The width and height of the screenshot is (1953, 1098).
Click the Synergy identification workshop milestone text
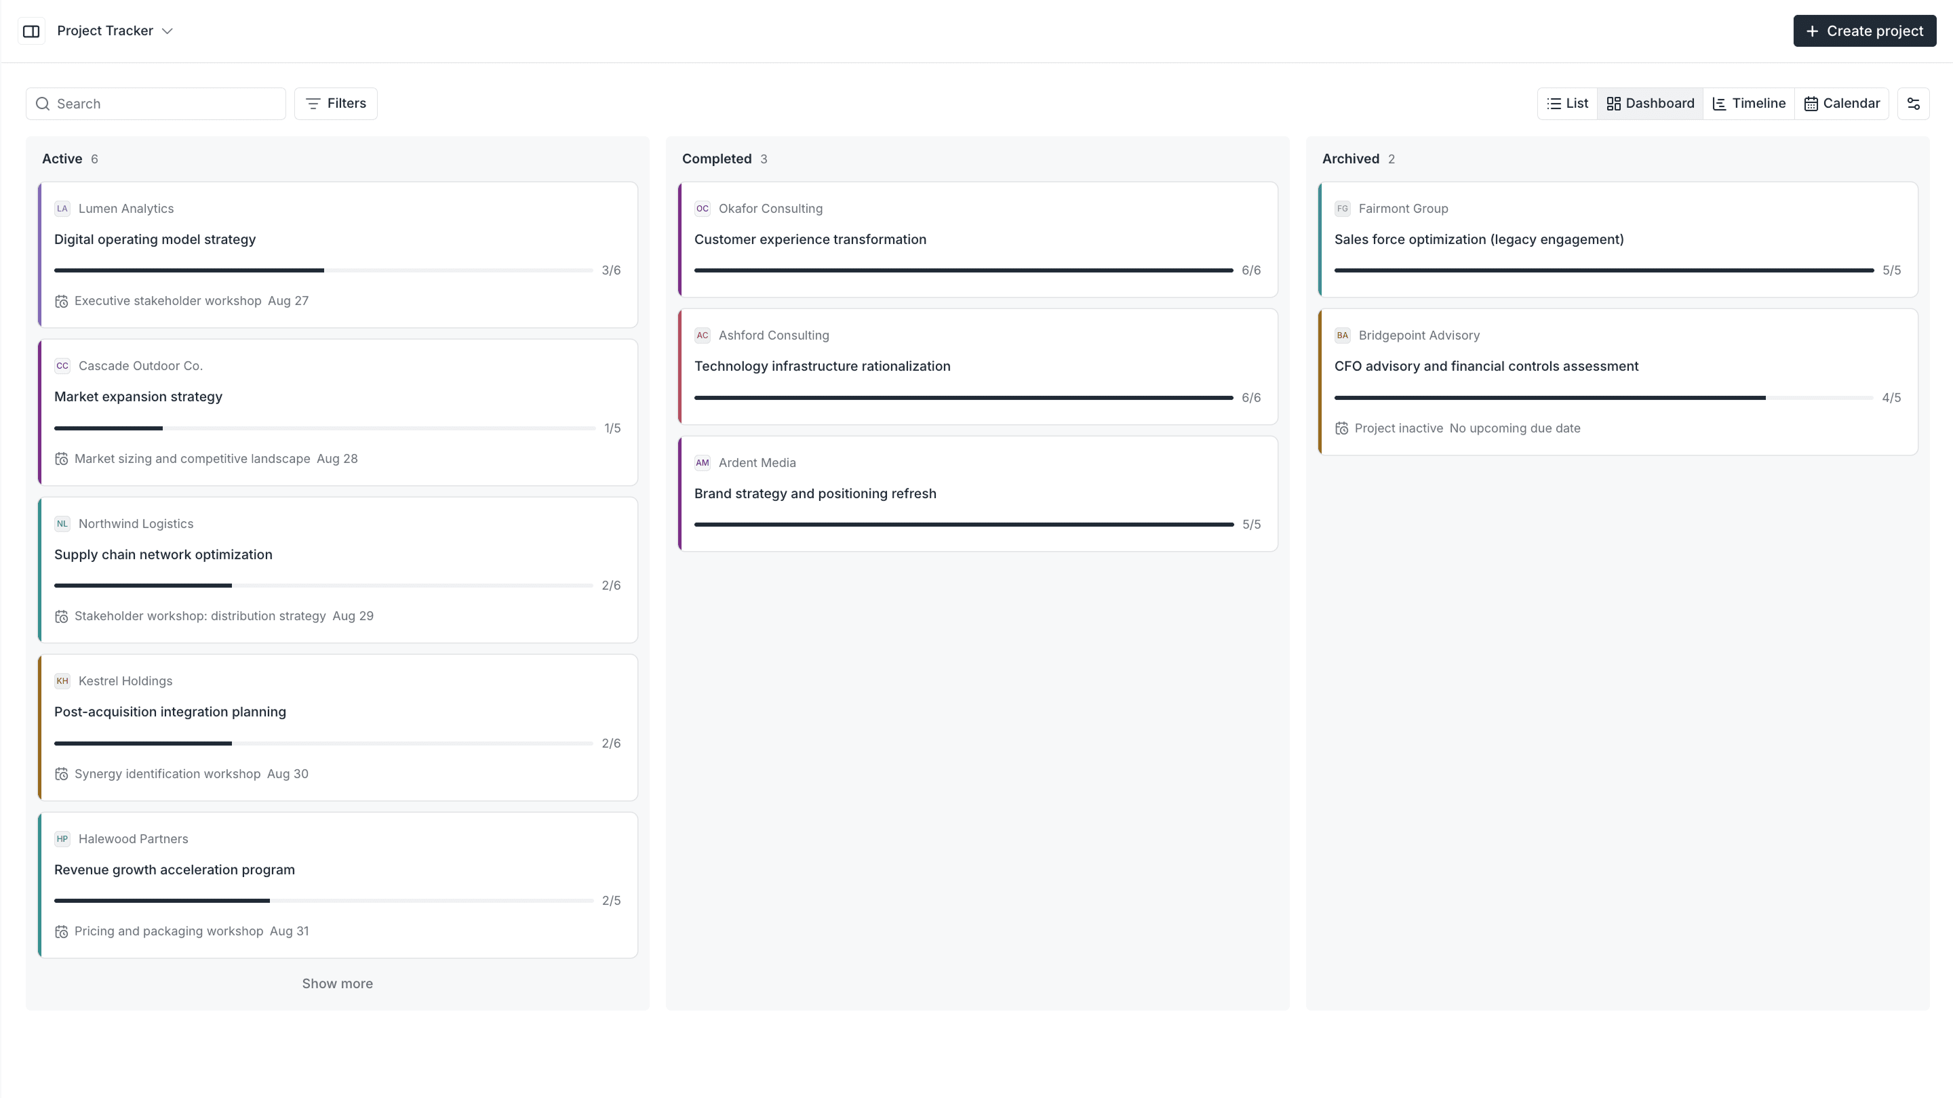(167, 773)
